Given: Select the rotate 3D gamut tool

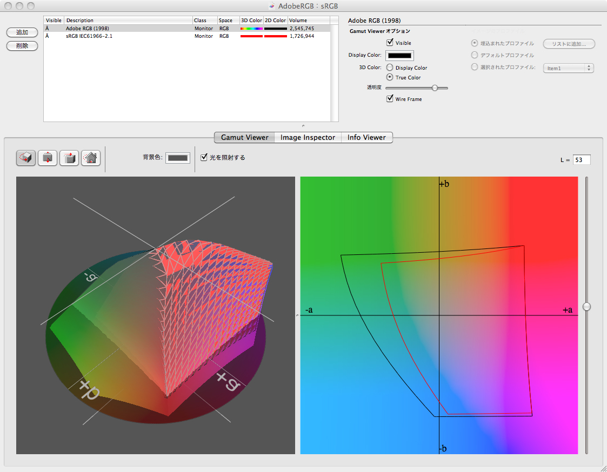Looking at the screenshot, I should tap(26, 158).
